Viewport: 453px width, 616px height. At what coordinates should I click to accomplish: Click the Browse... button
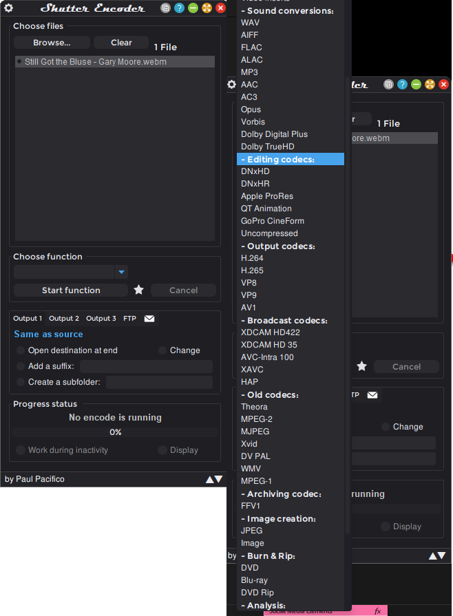pos(52,43)
